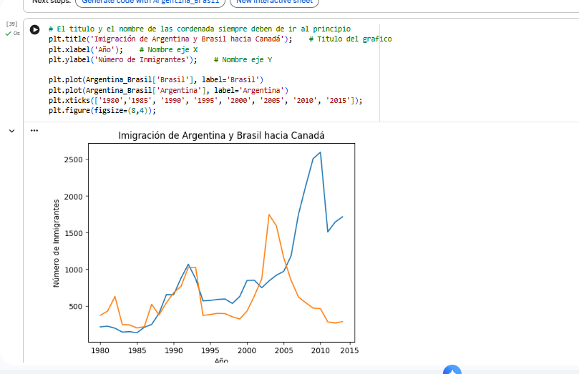Click the 2005 x-axis tick label
Screen dimensions: 579x374
[283, 350]
